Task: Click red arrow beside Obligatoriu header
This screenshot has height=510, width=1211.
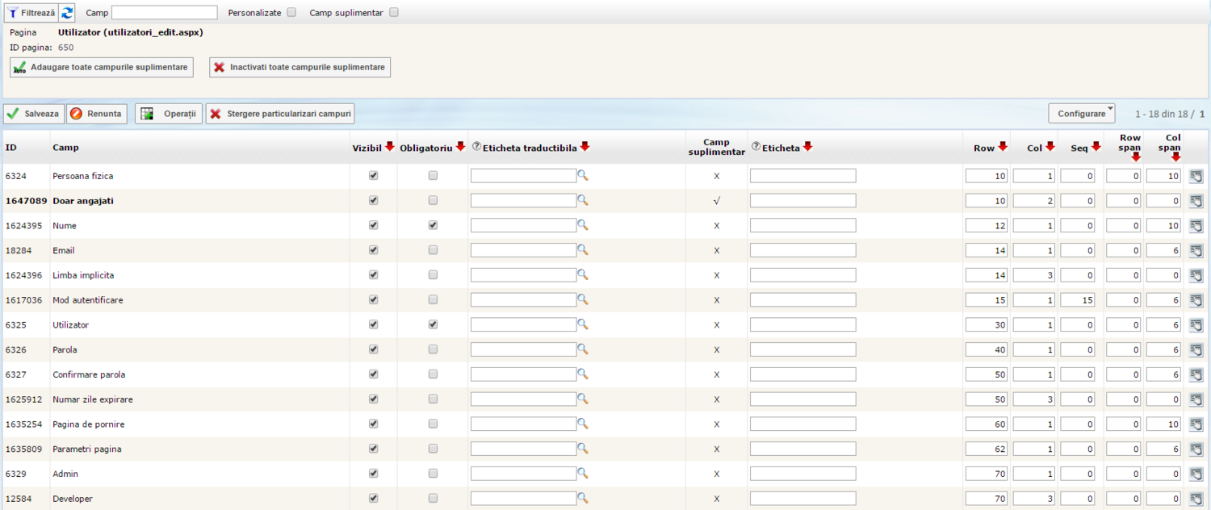Action: click(x=461, y=147)
